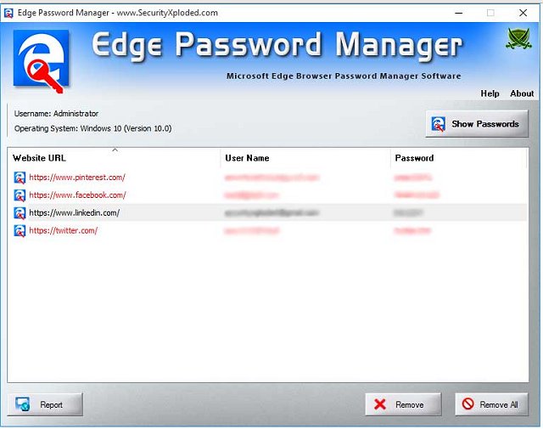
Task: Click Remove All to delete all passwords
Action: tap(492, 404)
